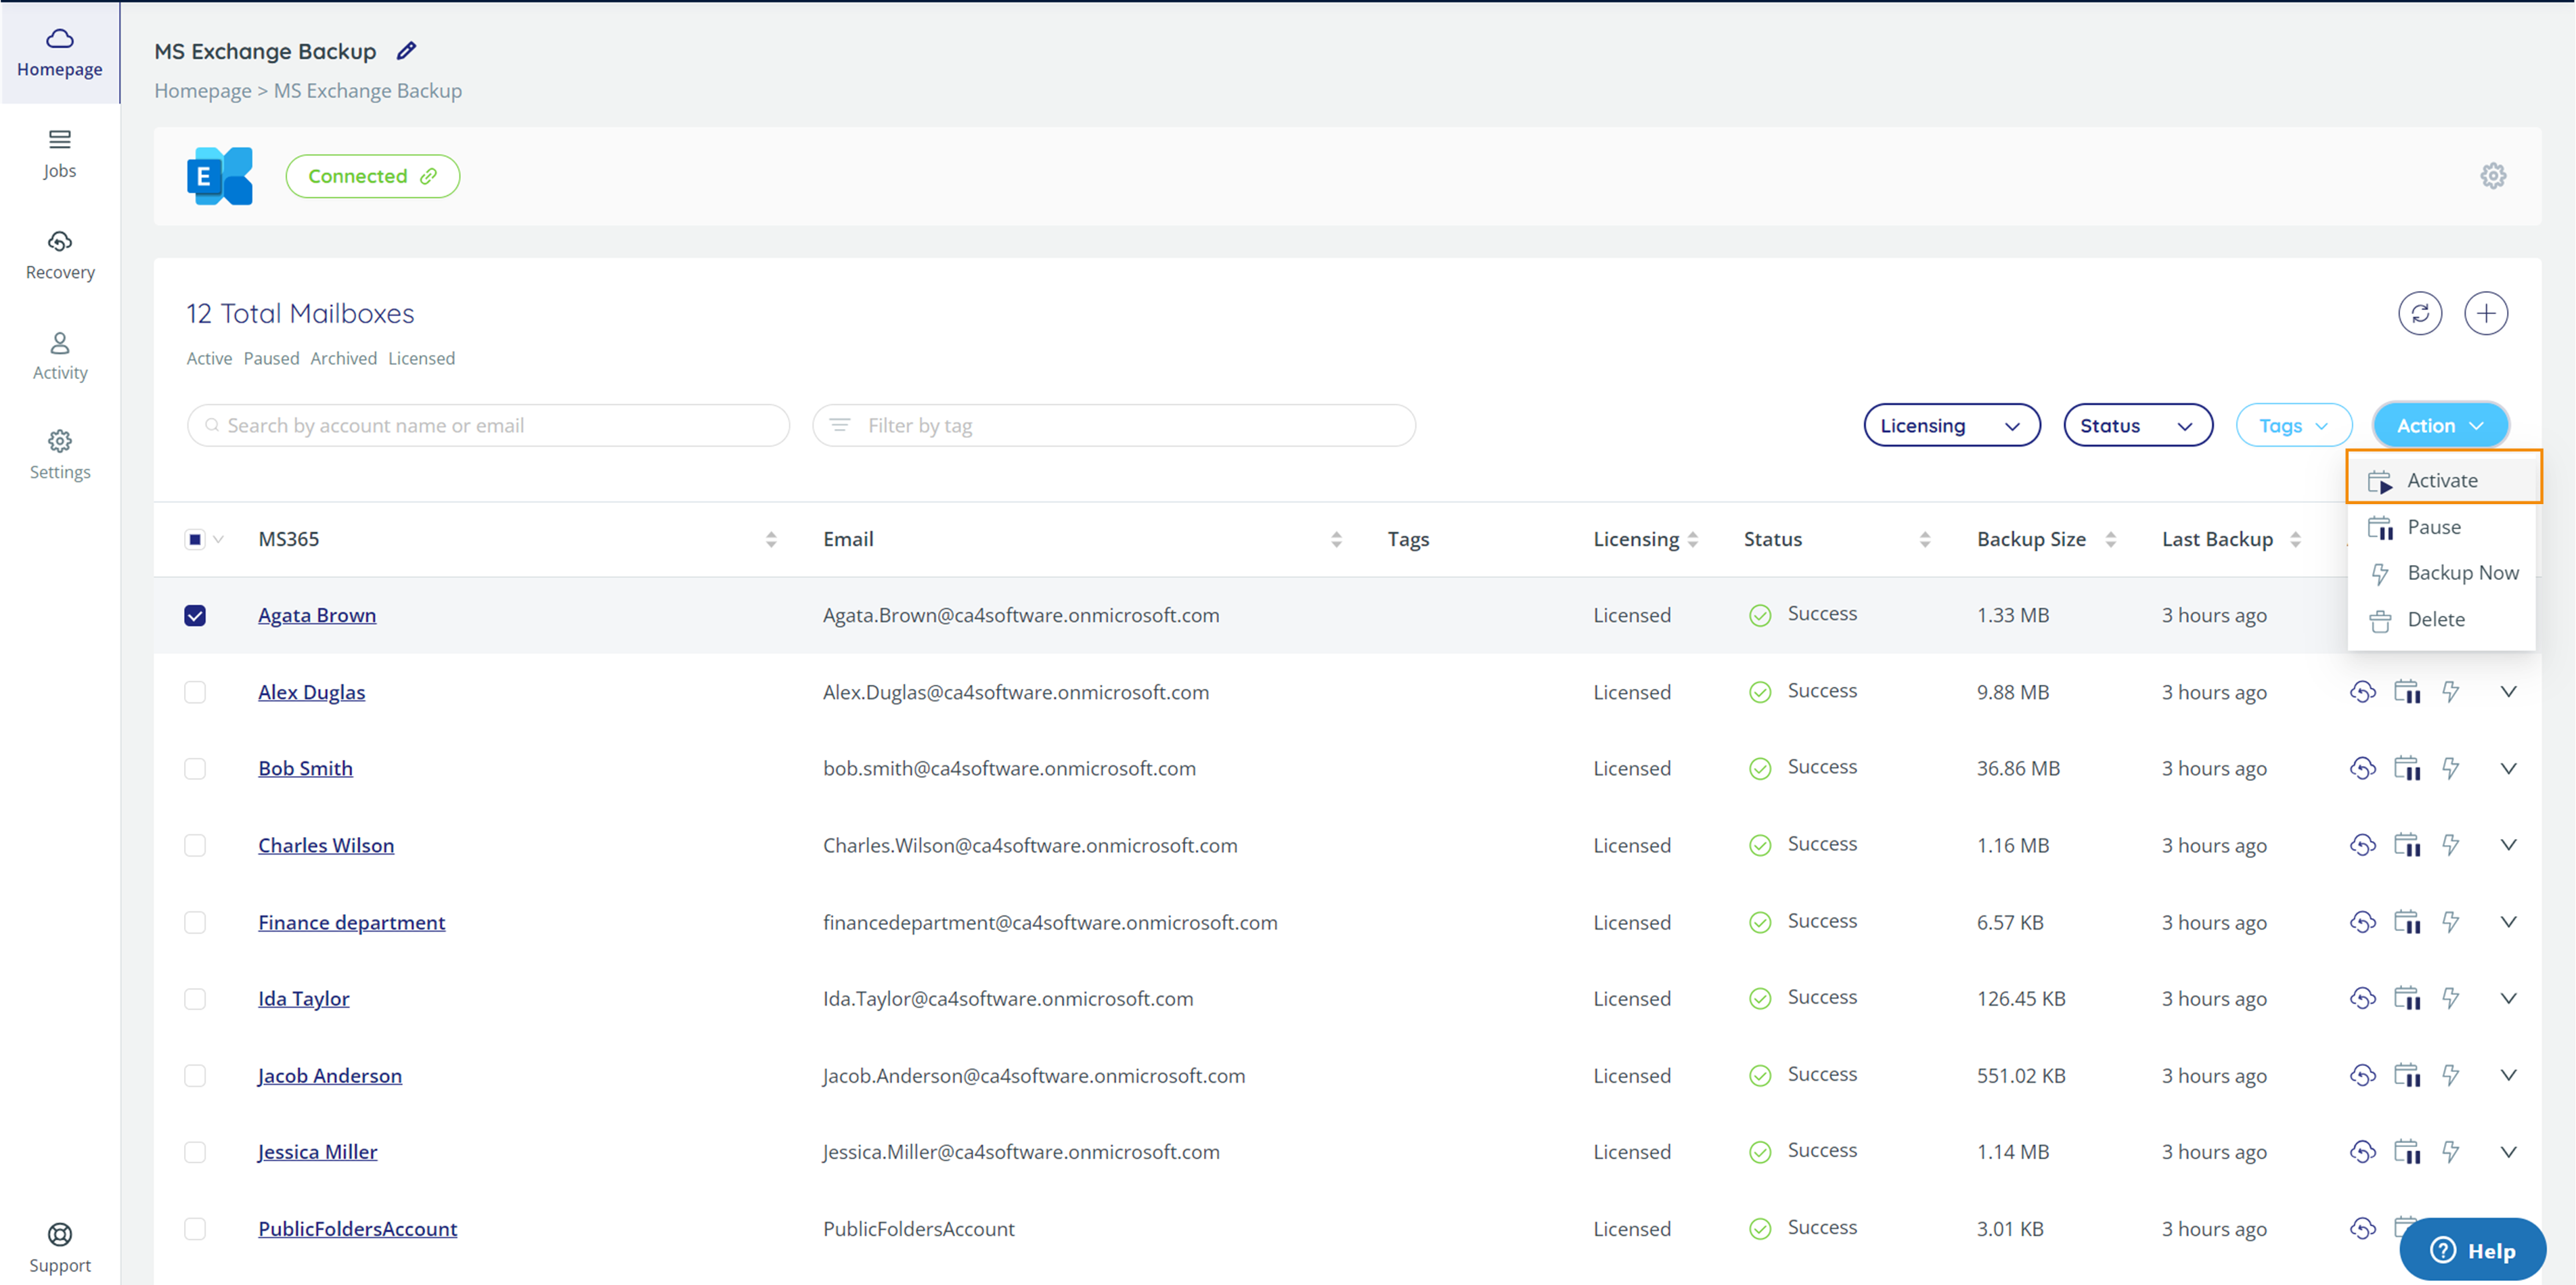Click the Connected status button
The width and height of the screenshot is (2576, 1285).
pyautogui.click(x=372, y=176)
